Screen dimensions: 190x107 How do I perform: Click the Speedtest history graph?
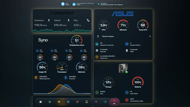point(62,30)
